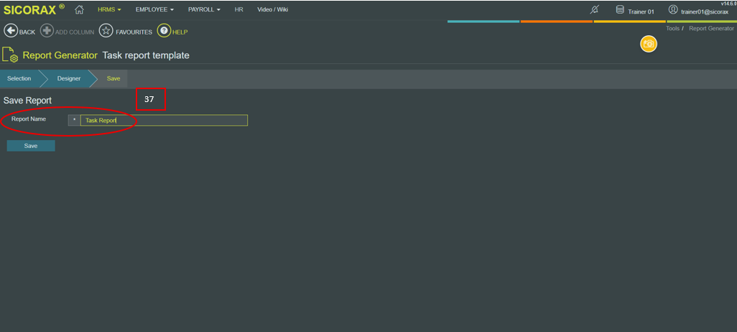Expand the EMPLOYEE dropdown menu
737x332 pixels.
tap(154, 9)
